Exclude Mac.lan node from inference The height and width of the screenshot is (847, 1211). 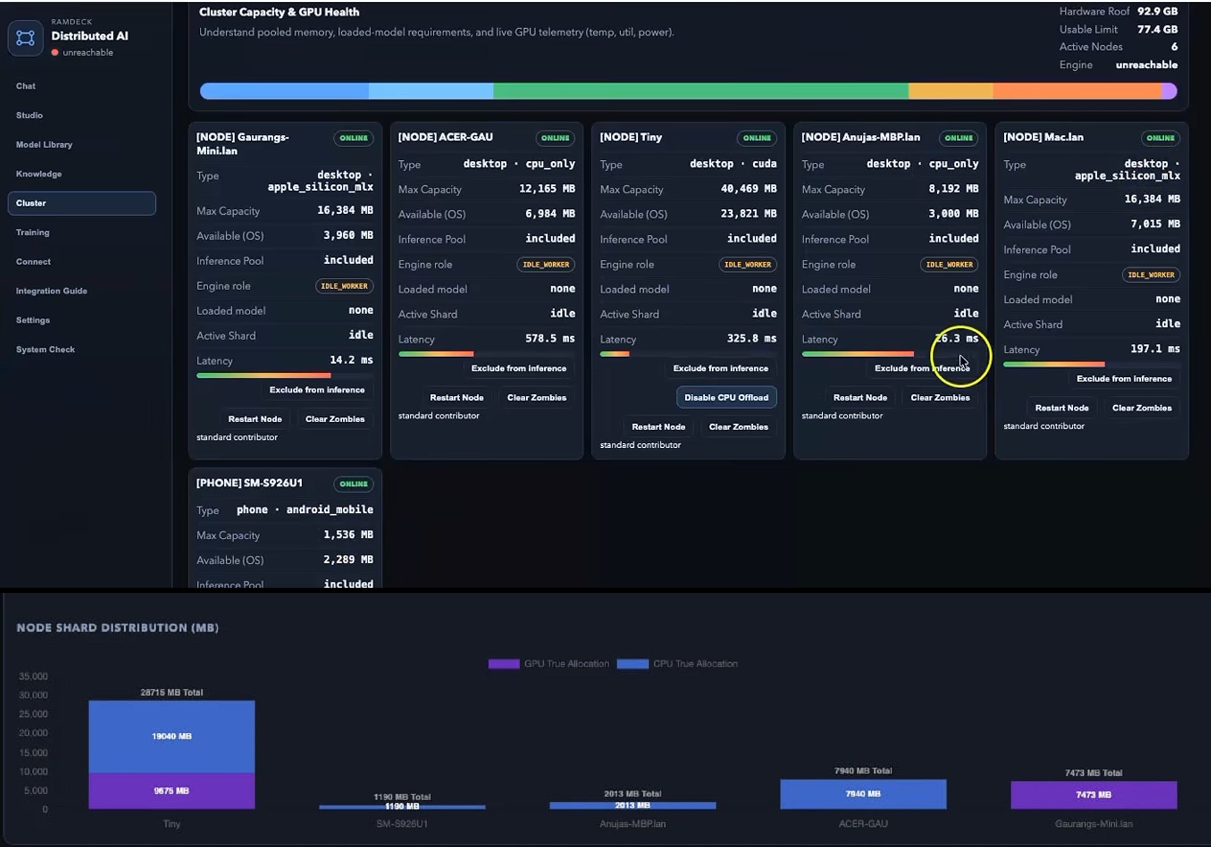coord(1124,379)
